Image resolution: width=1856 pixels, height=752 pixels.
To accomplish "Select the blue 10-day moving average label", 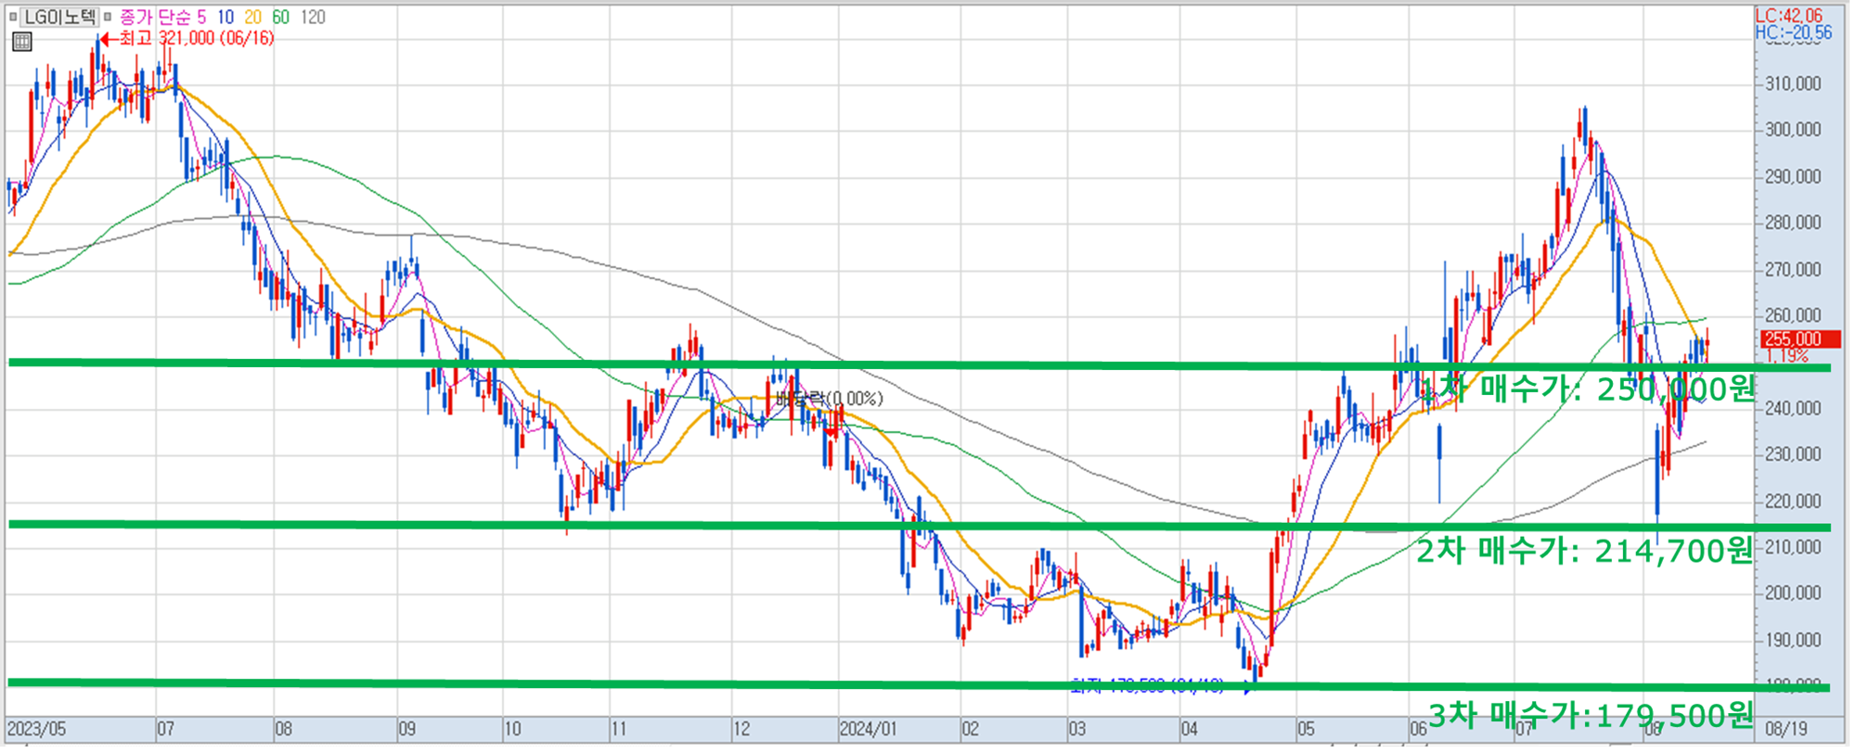I will click(x=226, y=17).
